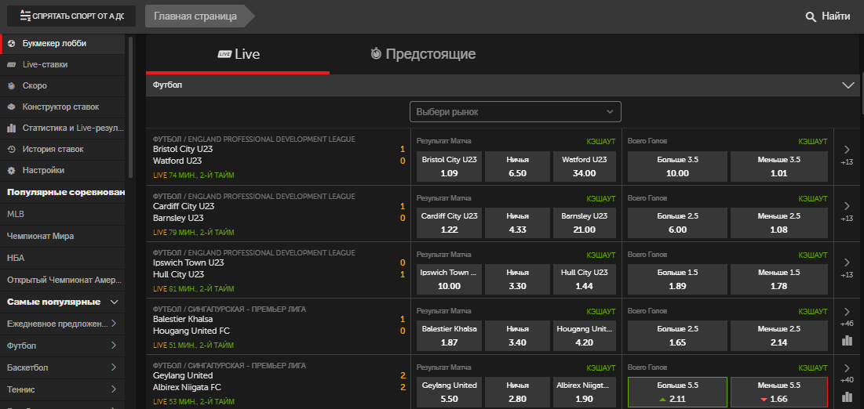The image size is (864, 409).
Task: Open stats chart for Geylang United match
Action: pyautogui.click(x=847, y=396)
